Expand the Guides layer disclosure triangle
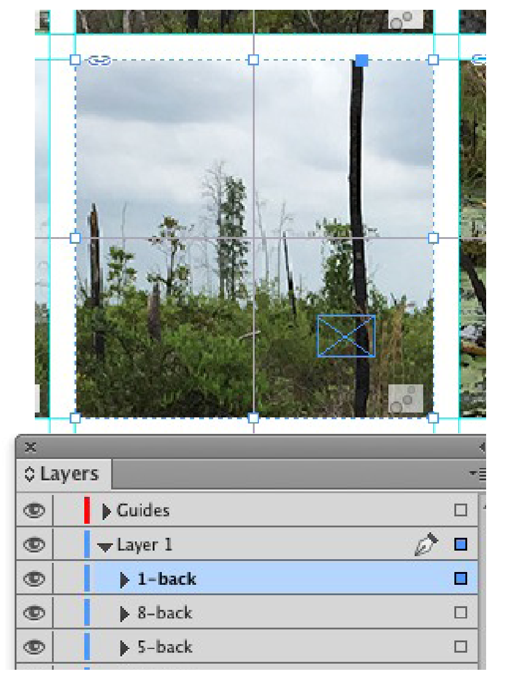The image size is (513, 682). tap(106, 511)
